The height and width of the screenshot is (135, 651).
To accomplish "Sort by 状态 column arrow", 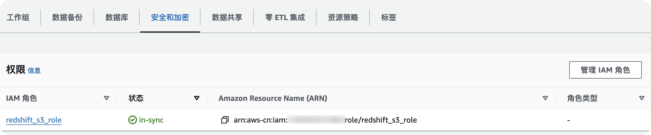I will (197, 98).
